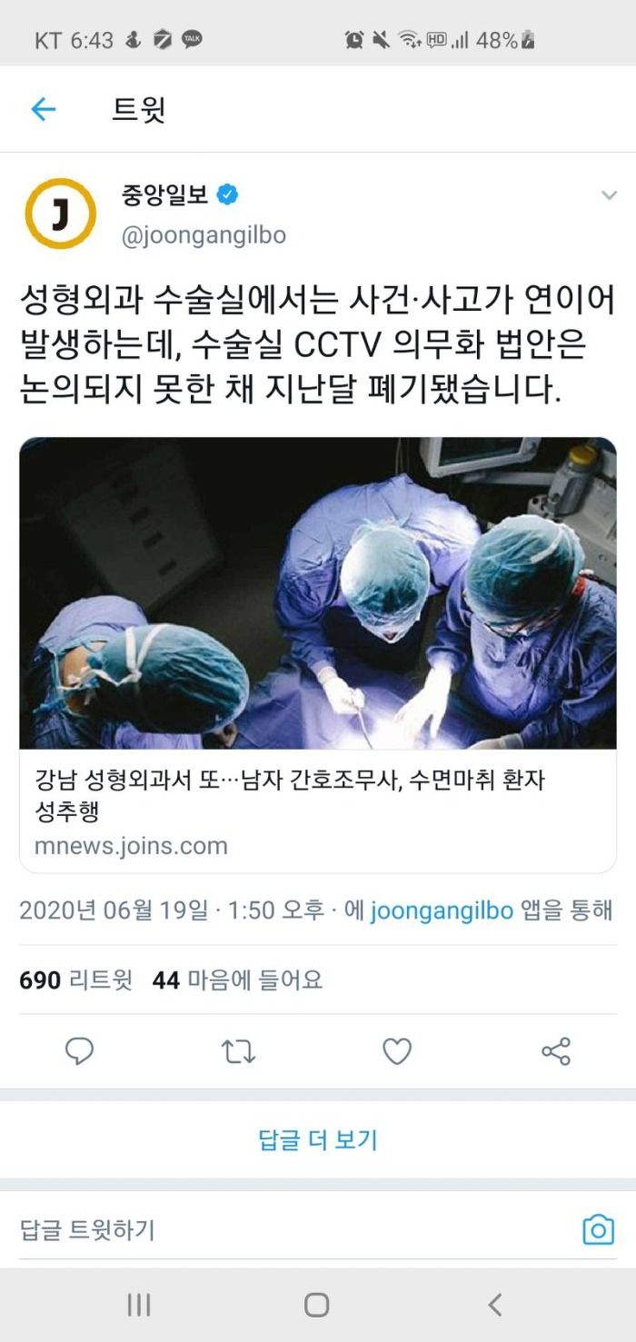Image resolution: width=636 pixels, height=1342 pixels.
Task: Tap the Android navigation back button
Action: [x=495, y=1306]
